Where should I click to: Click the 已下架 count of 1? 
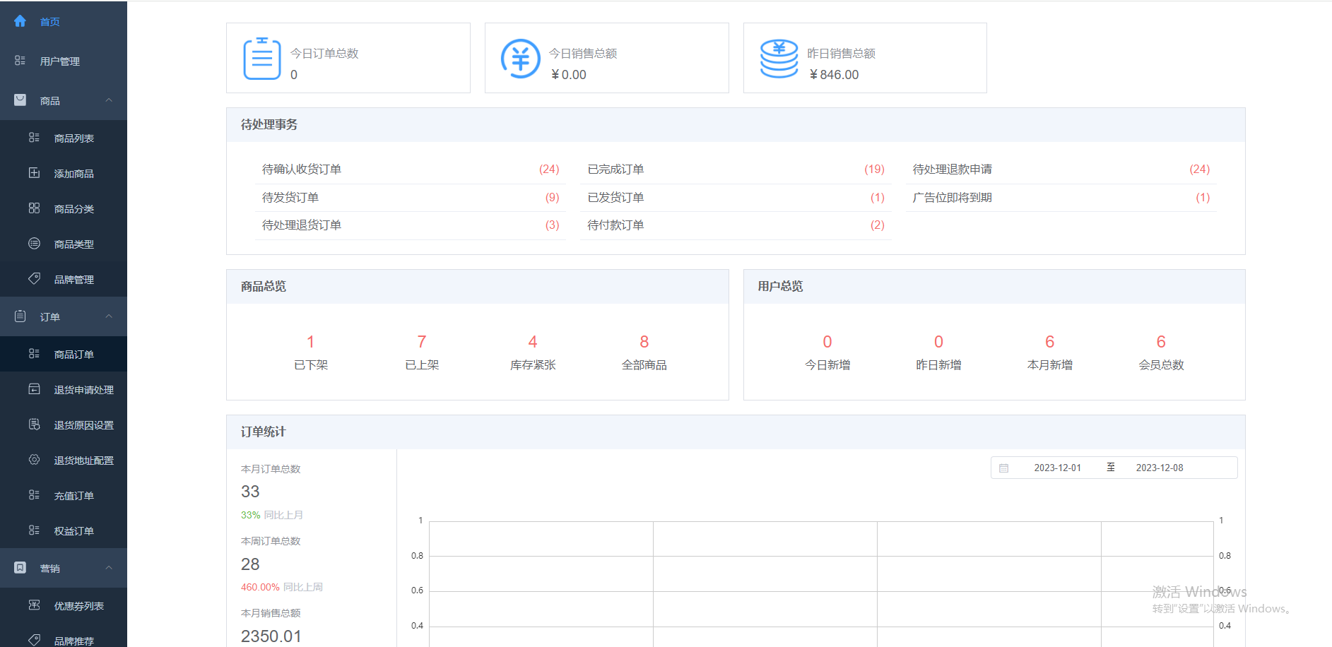tap(310, 342)
